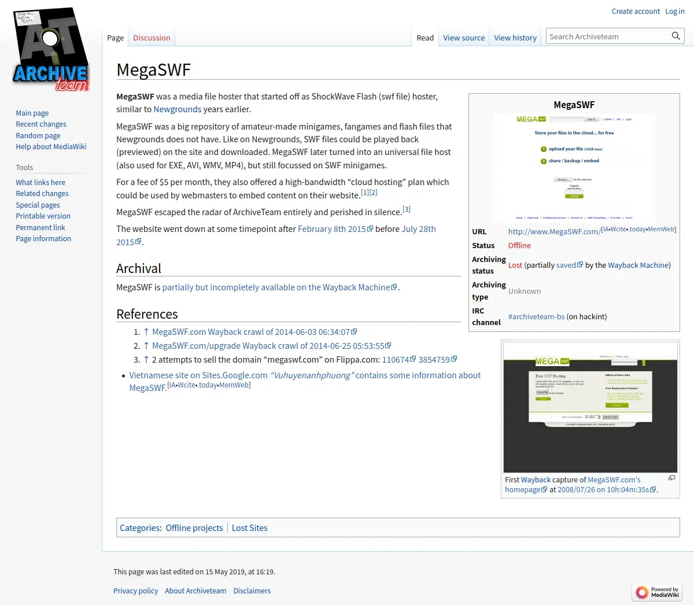The image size is (694, 605).
Task: Follow the Newgrounds link in intro
Action: coord(178,109)
